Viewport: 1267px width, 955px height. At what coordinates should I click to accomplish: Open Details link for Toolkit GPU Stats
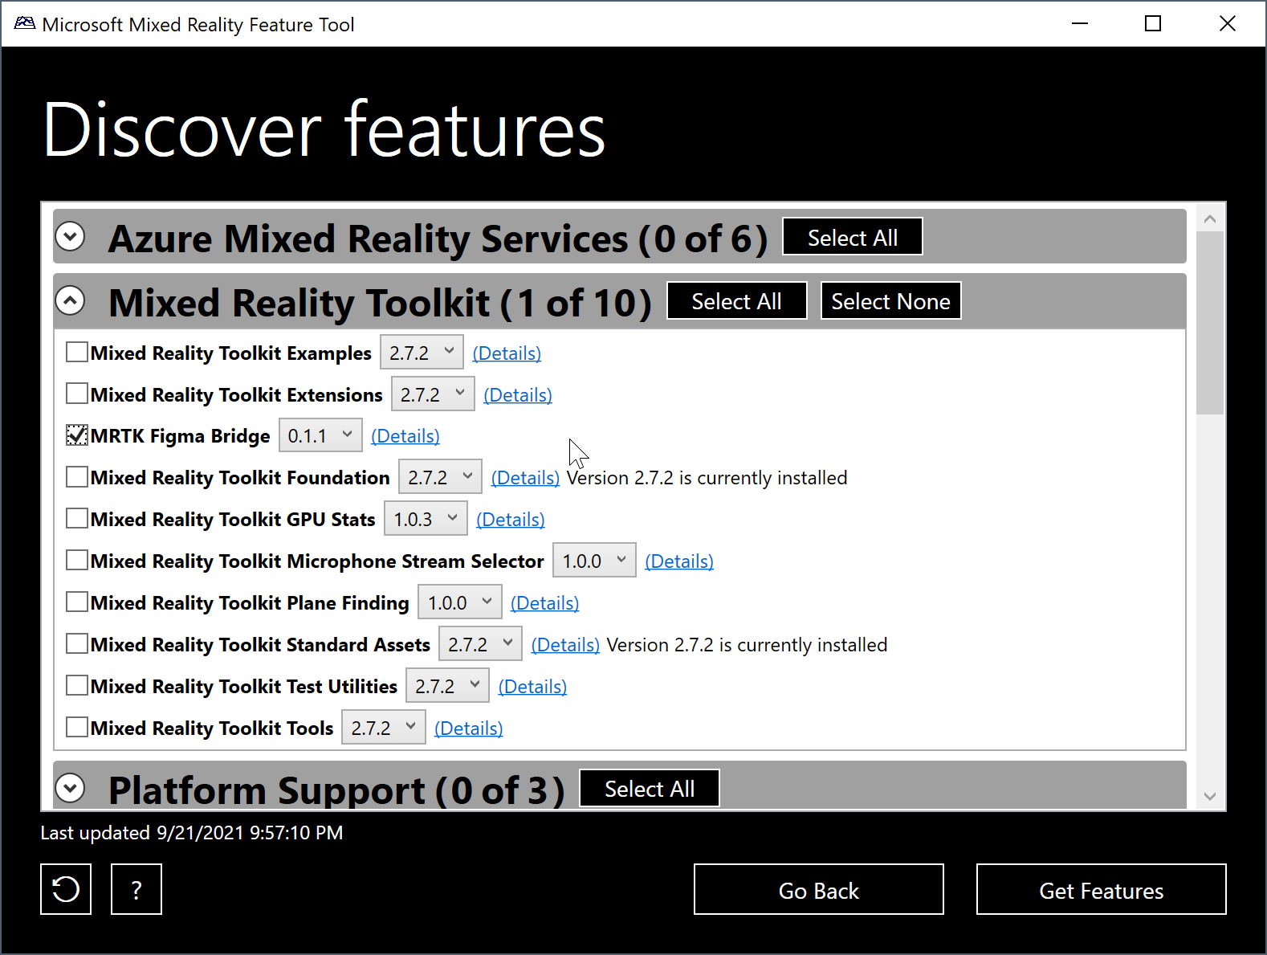tap(511, 520)
